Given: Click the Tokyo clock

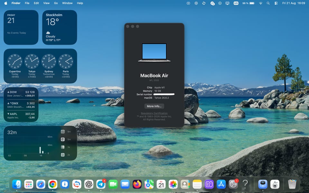Looking at the screenshot, I should (32, 61).
